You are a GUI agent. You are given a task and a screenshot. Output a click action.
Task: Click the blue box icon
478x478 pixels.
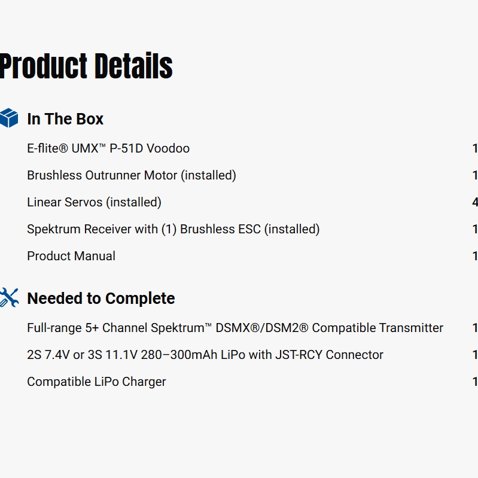(x=9, y=118)
